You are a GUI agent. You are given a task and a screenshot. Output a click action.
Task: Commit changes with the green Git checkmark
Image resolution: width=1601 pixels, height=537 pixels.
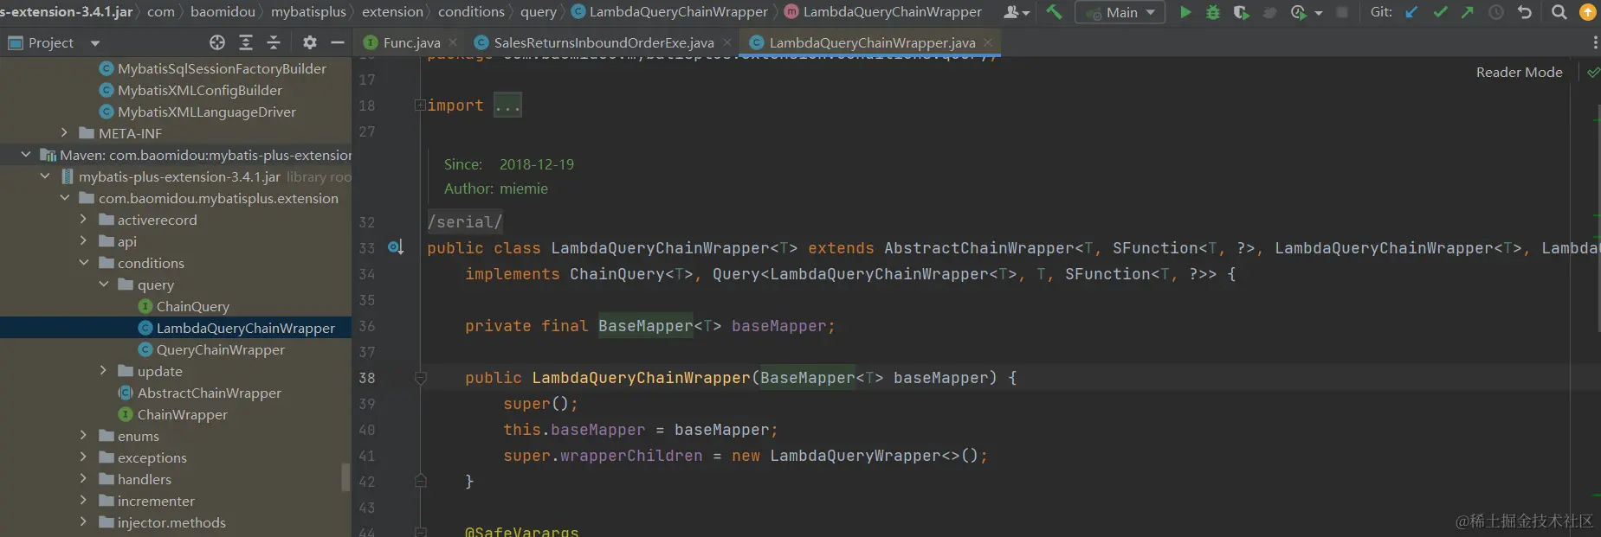[1440, 12]
